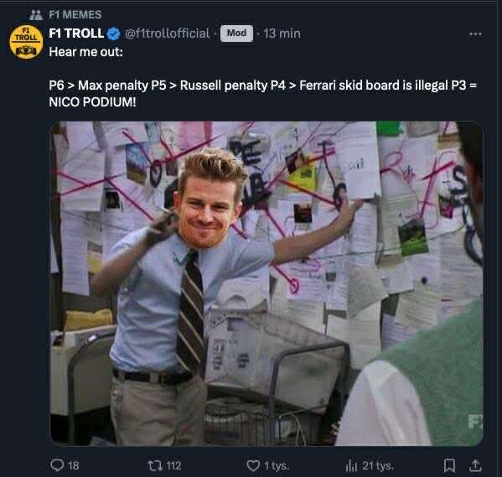Click the F1 TROLL display name

pyautogui.click(x=76, y=34)
